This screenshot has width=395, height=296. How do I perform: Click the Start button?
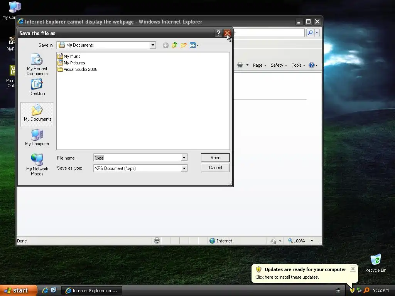point(18,291)
